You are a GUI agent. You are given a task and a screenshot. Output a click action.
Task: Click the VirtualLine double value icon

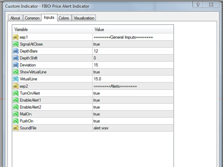coord(15,79)
